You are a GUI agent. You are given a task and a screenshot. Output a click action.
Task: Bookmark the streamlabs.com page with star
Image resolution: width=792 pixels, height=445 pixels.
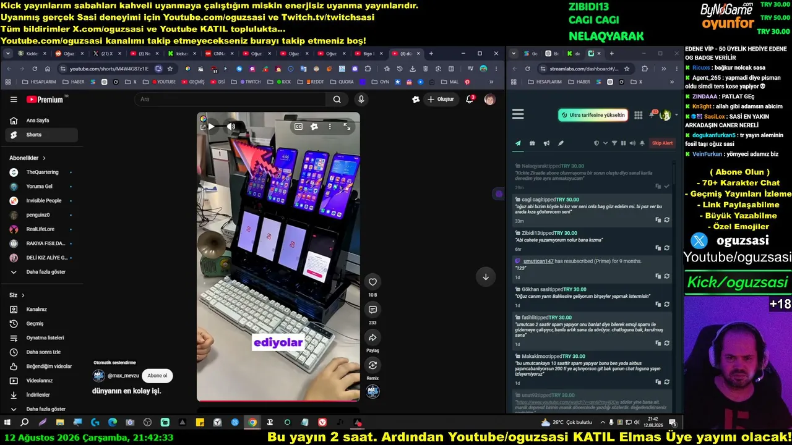627,69
